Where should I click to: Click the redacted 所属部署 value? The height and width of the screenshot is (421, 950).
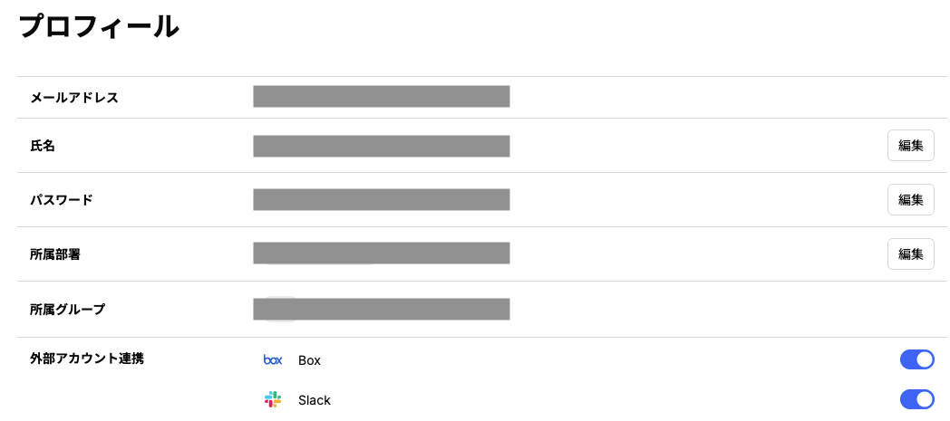pos(381,254)
